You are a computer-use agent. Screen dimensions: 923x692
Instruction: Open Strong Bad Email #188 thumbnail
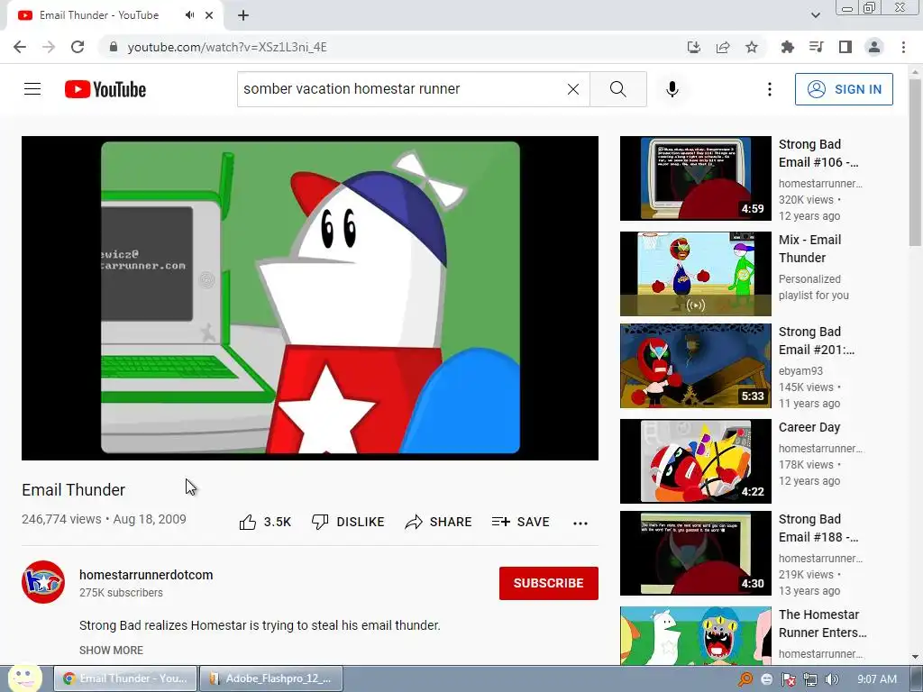point(695,553)
